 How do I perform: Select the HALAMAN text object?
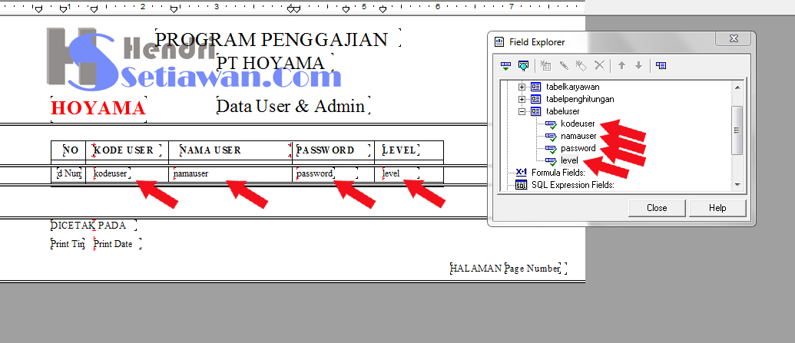click(476, 269)
